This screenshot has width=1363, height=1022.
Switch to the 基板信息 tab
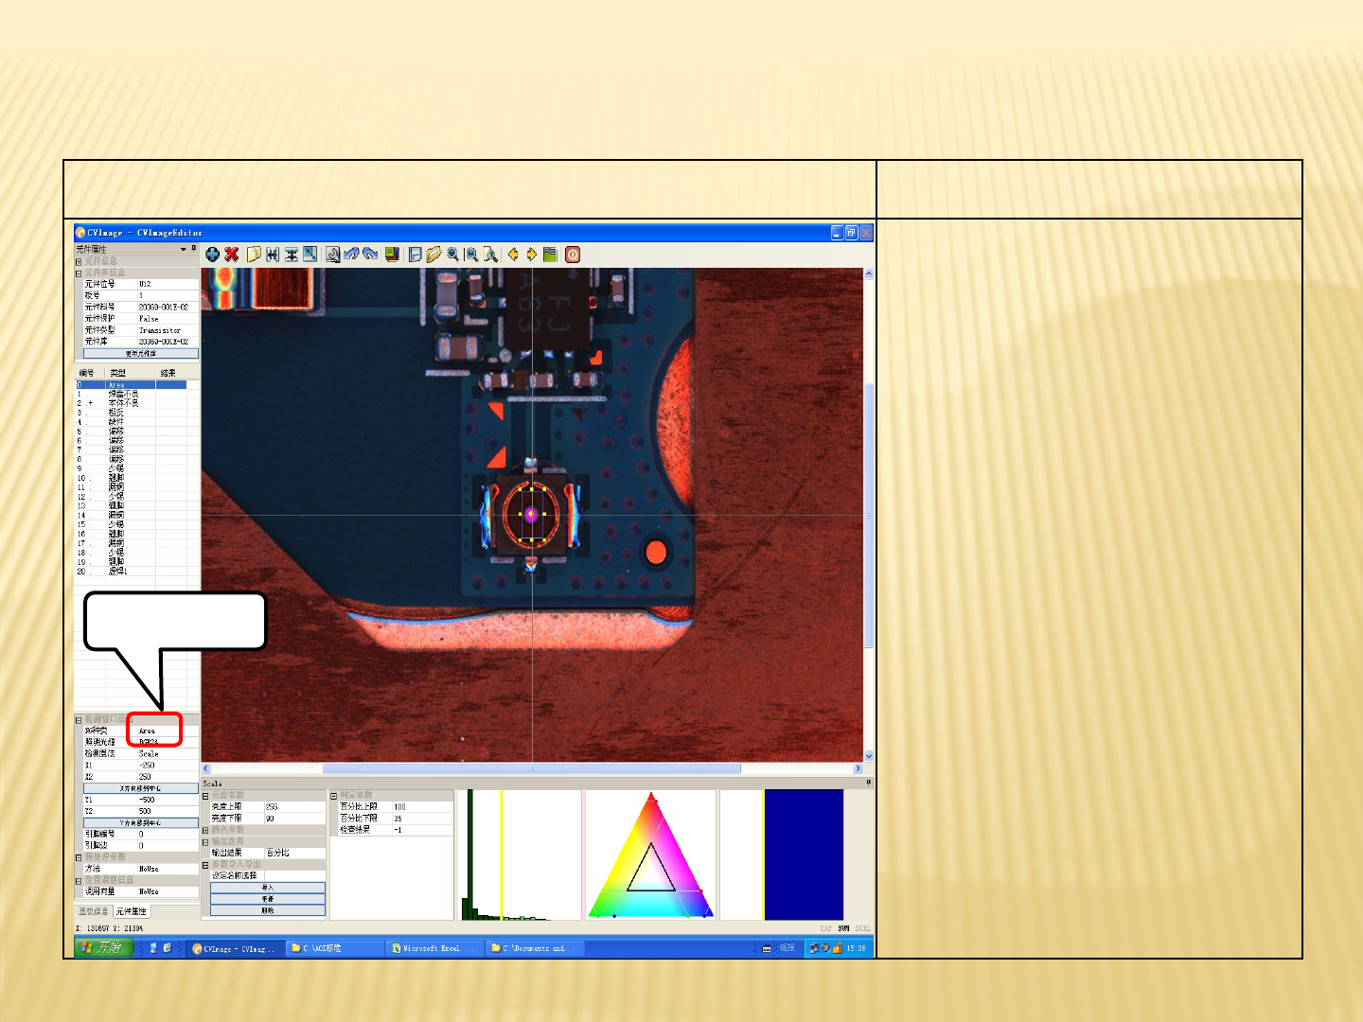click(x=93, y=911)
